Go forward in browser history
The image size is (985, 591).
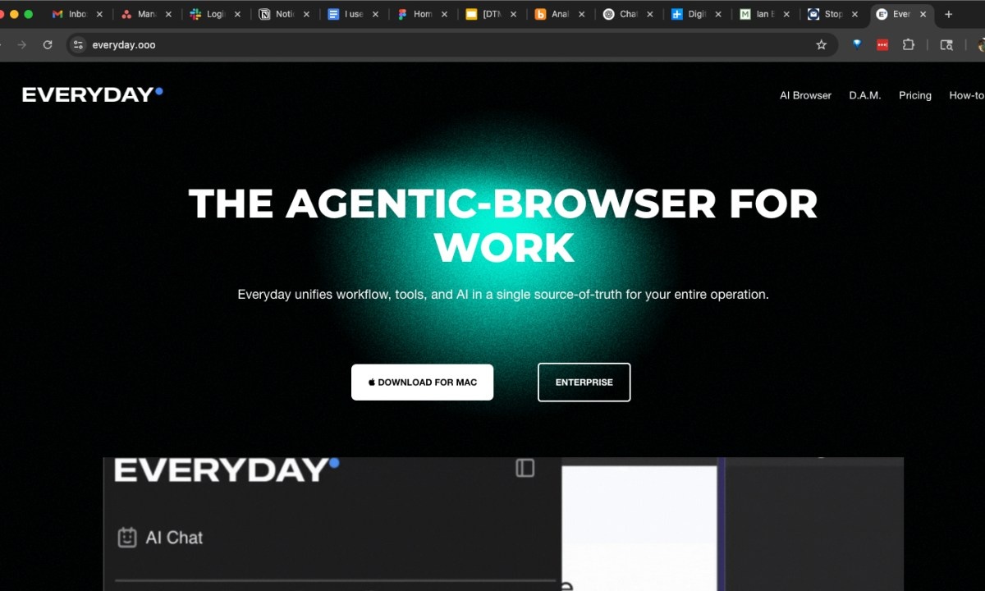(22, 45)
